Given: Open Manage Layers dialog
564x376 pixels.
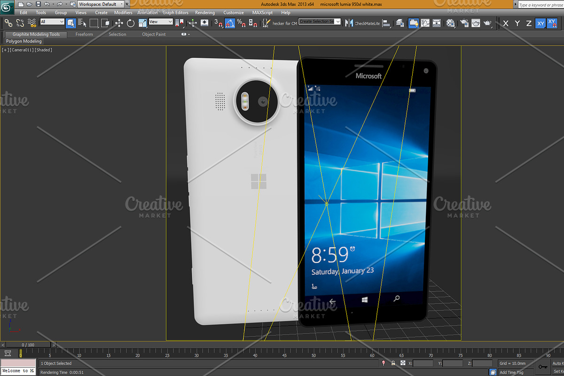Looking at the screenshot, I should [400, 23].
